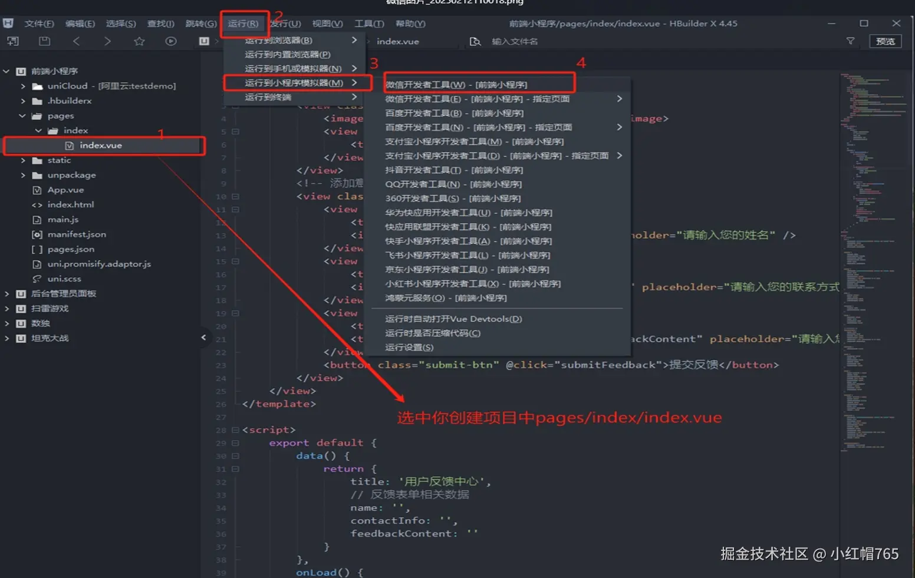Image resolution: width=915 pixels, height=578 pixels.
Task: Go back with the left arrow icon
Action: [x=76, y=41]
